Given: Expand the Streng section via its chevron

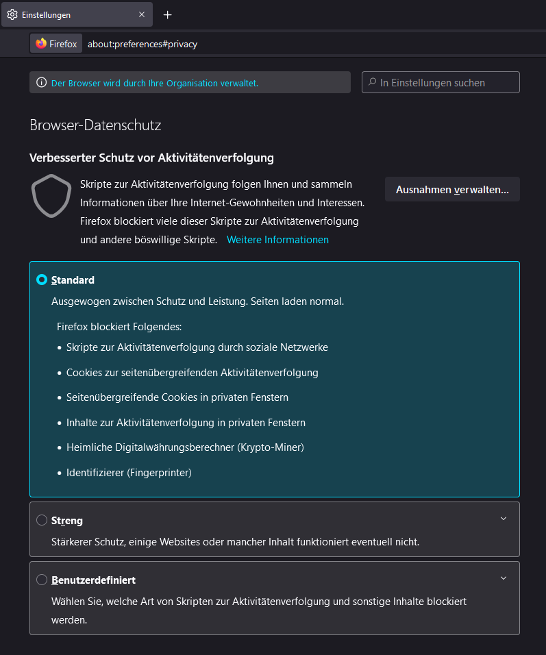Looking at the screenshot, I should pos(504,518).
